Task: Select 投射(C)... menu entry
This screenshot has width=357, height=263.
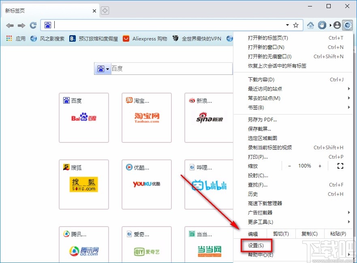Action: (293, 176)
